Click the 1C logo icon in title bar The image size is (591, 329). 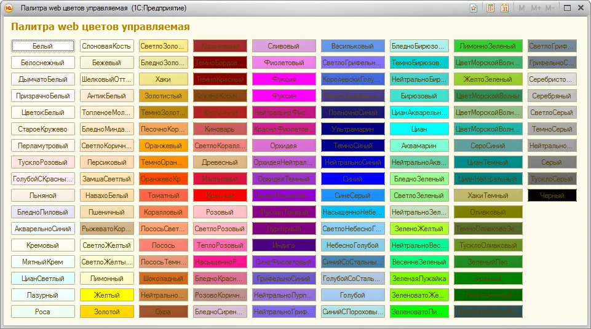point(9,8)
